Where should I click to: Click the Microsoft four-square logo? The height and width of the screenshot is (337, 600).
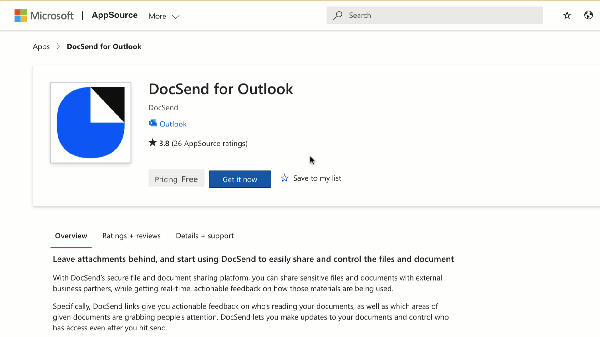(x=21, y=16)
